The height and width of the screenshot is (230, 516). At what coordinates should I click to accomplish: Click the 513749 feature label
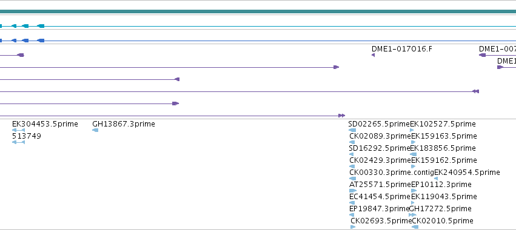(27, 136)
